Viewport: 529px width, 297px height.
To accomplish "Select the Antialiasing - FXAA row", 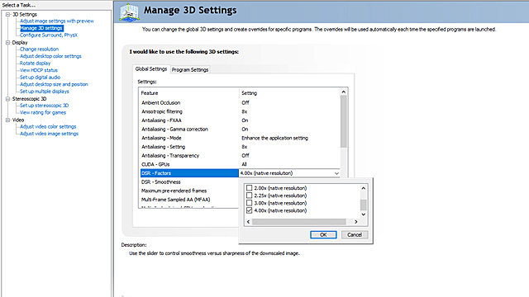I will 240,120.
